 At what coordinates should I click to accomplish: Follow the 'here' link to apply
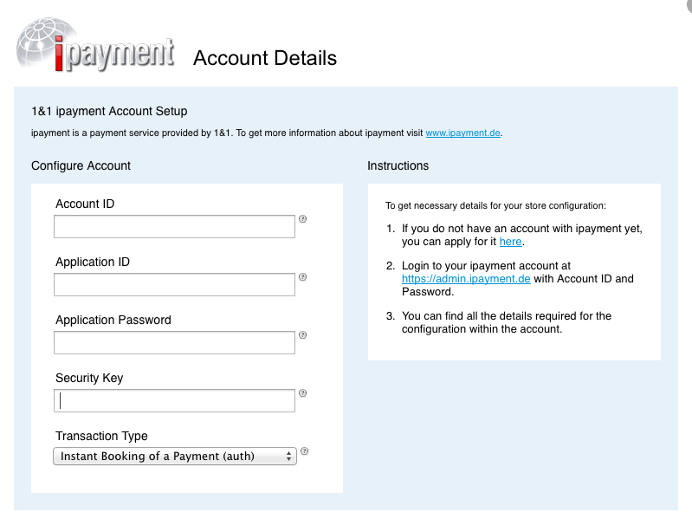511,242
